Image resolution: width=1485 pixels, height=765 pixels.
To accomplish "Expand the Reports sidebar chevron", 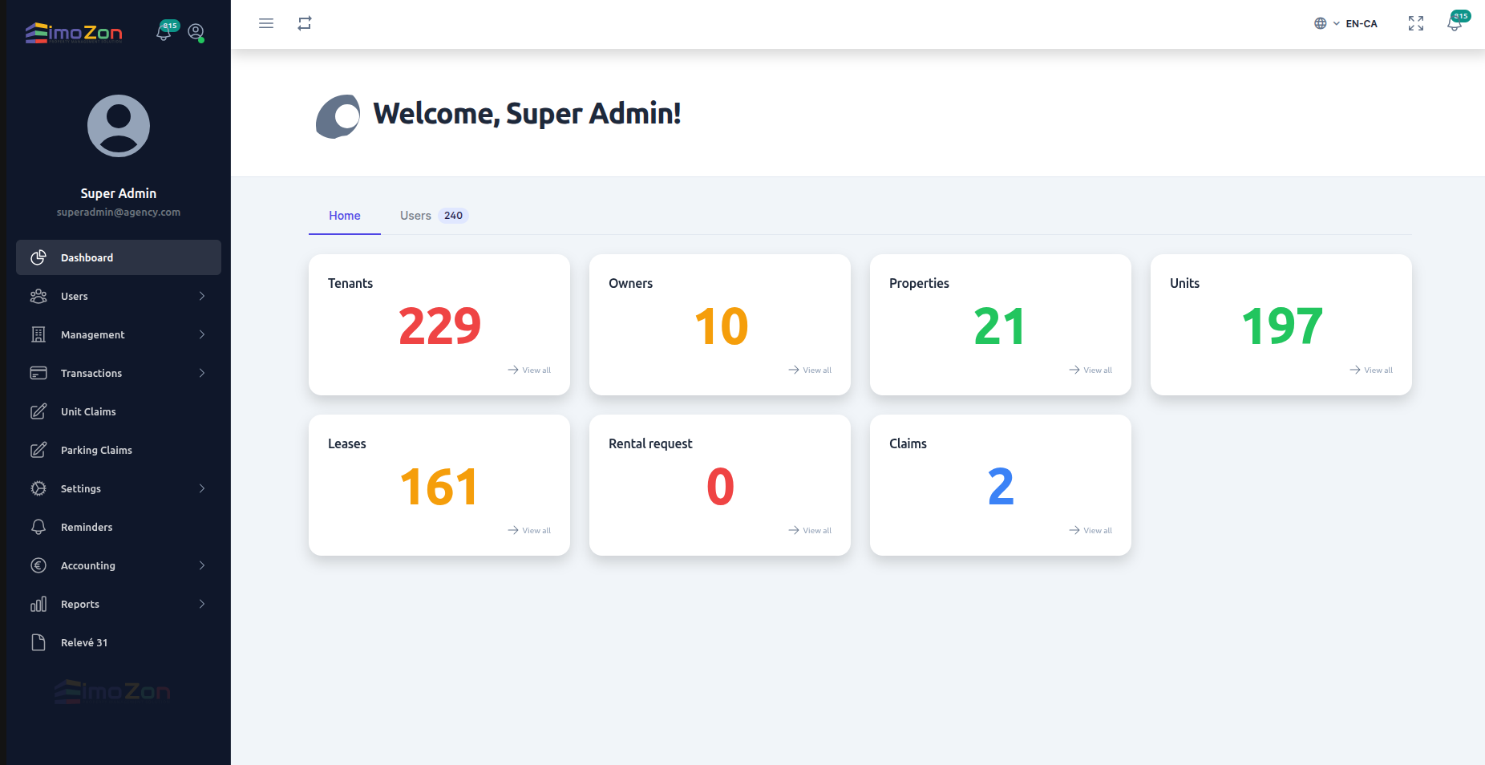I will pyautogui.click(x=202, y=604).
